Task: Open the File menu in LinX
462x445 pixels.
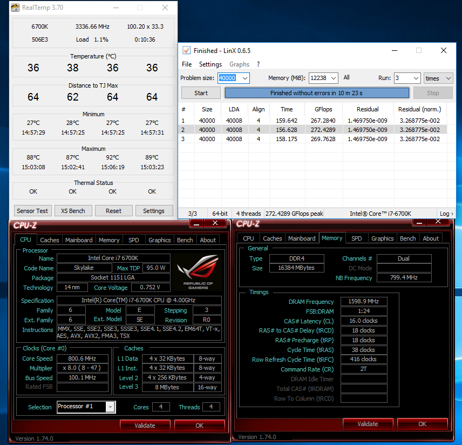Action: tap(187, 64)
